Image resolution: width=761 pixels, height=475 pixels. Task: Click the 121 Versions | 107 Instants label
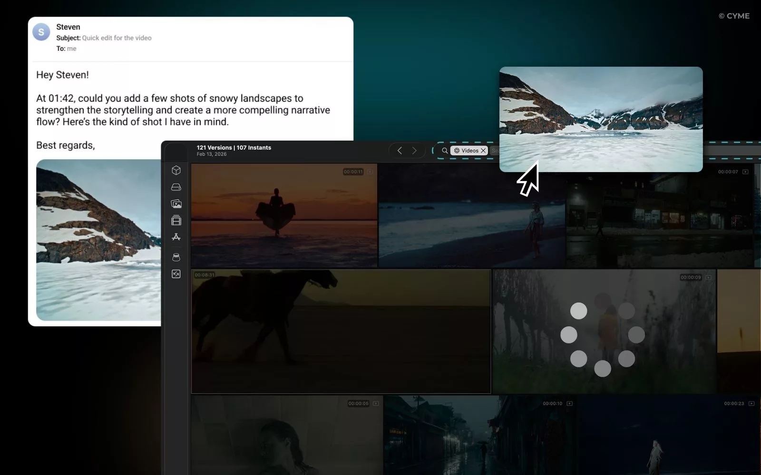(234, 147)
